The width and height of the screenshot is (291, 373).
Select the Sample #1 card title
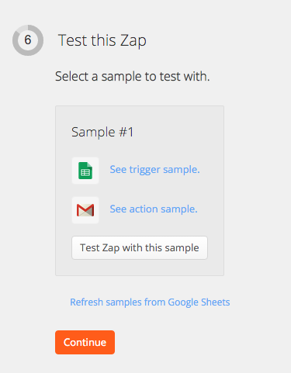point(102,132)
